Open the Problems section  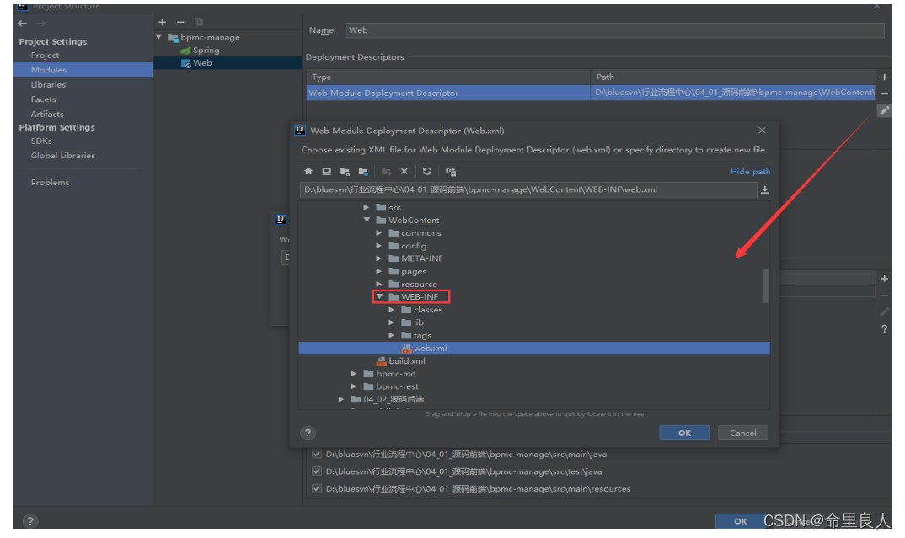coord(51,182)
